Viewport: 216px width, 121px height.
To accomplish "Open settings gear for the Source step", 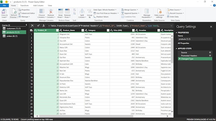I will point(210,53).
